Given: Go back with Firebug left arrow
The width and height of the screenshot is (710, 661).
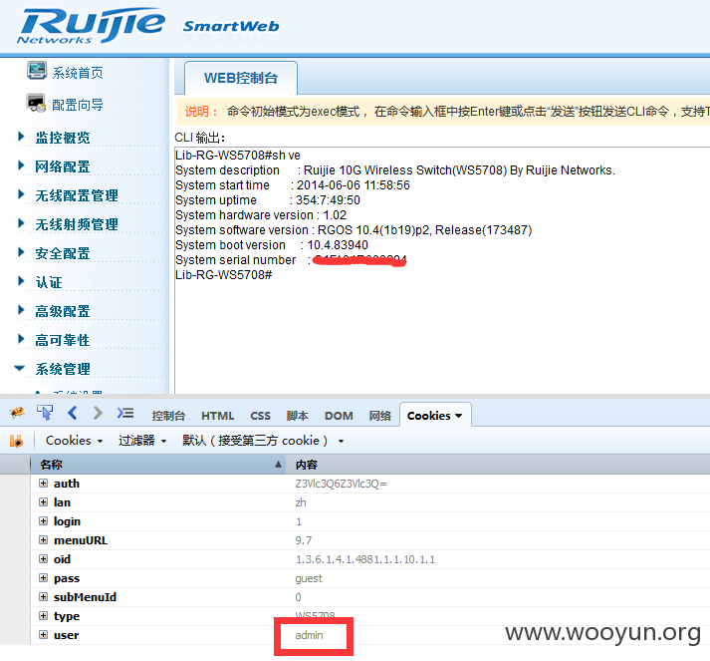Looking at the screenshot, I should [73, 413].
